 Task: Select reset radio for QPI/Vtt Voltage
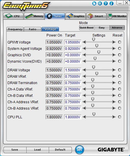[120, 42]
